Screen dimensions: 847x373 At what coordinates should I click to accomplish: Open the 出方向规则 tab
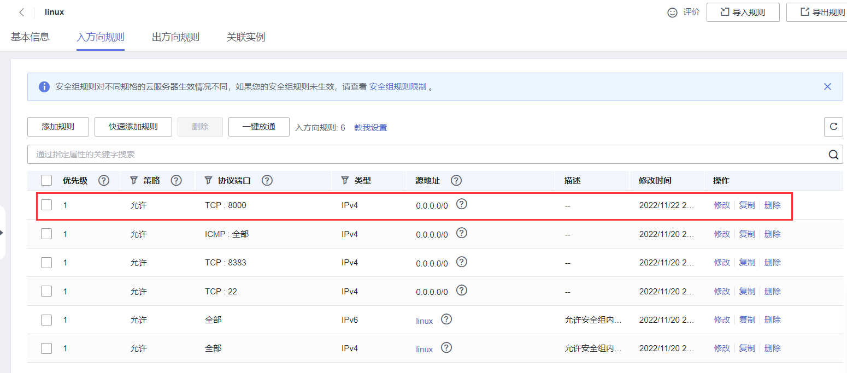(175, 37)
